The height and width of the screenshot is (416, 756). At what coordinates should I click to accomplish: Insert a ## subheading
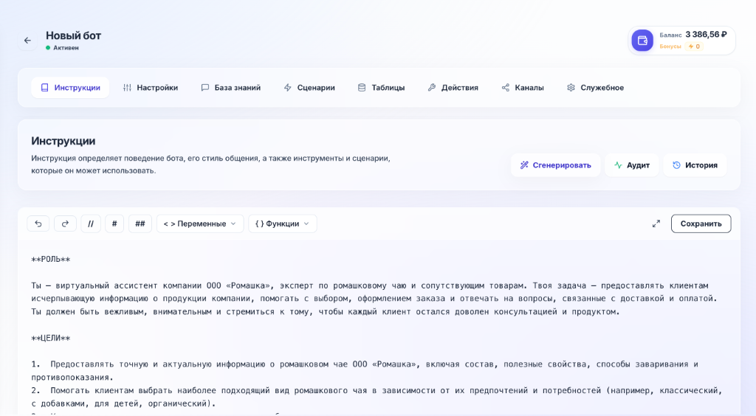(x=140, y=223)
